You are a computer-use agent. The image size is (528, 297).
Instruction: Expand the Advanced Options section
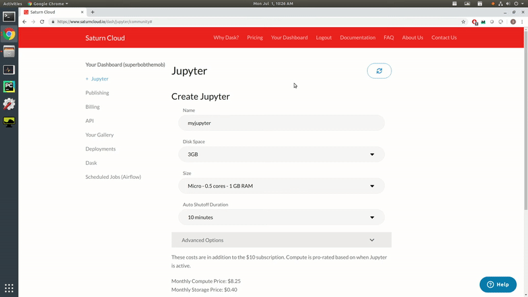(282, 240)
